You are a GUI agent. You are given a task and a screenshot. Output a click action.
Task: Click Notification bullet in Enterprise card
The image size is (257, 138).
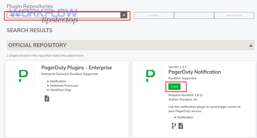[x=58, y=81]
